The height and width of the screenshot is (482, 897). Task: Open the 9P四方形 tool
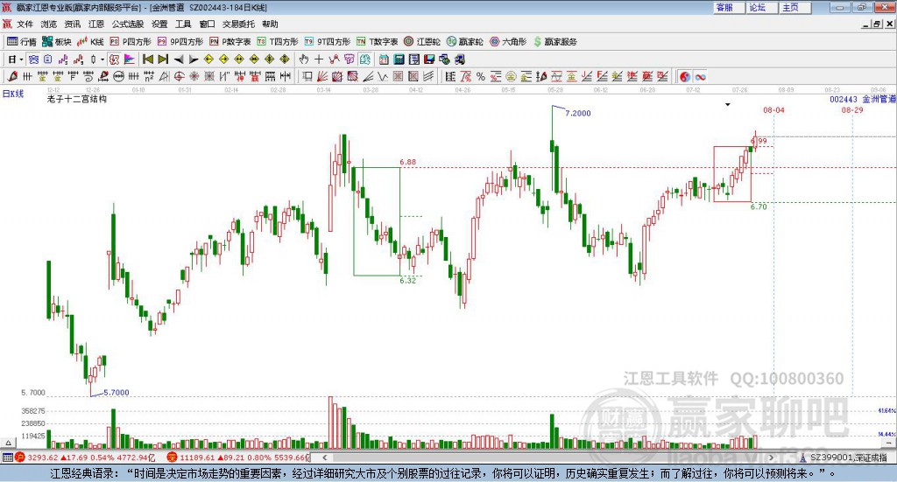(180, 42)
